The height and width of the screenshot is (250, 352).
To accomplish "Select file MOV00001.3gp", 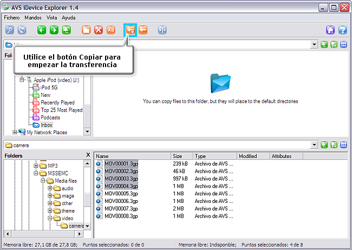I will click(x=121, y=163).
